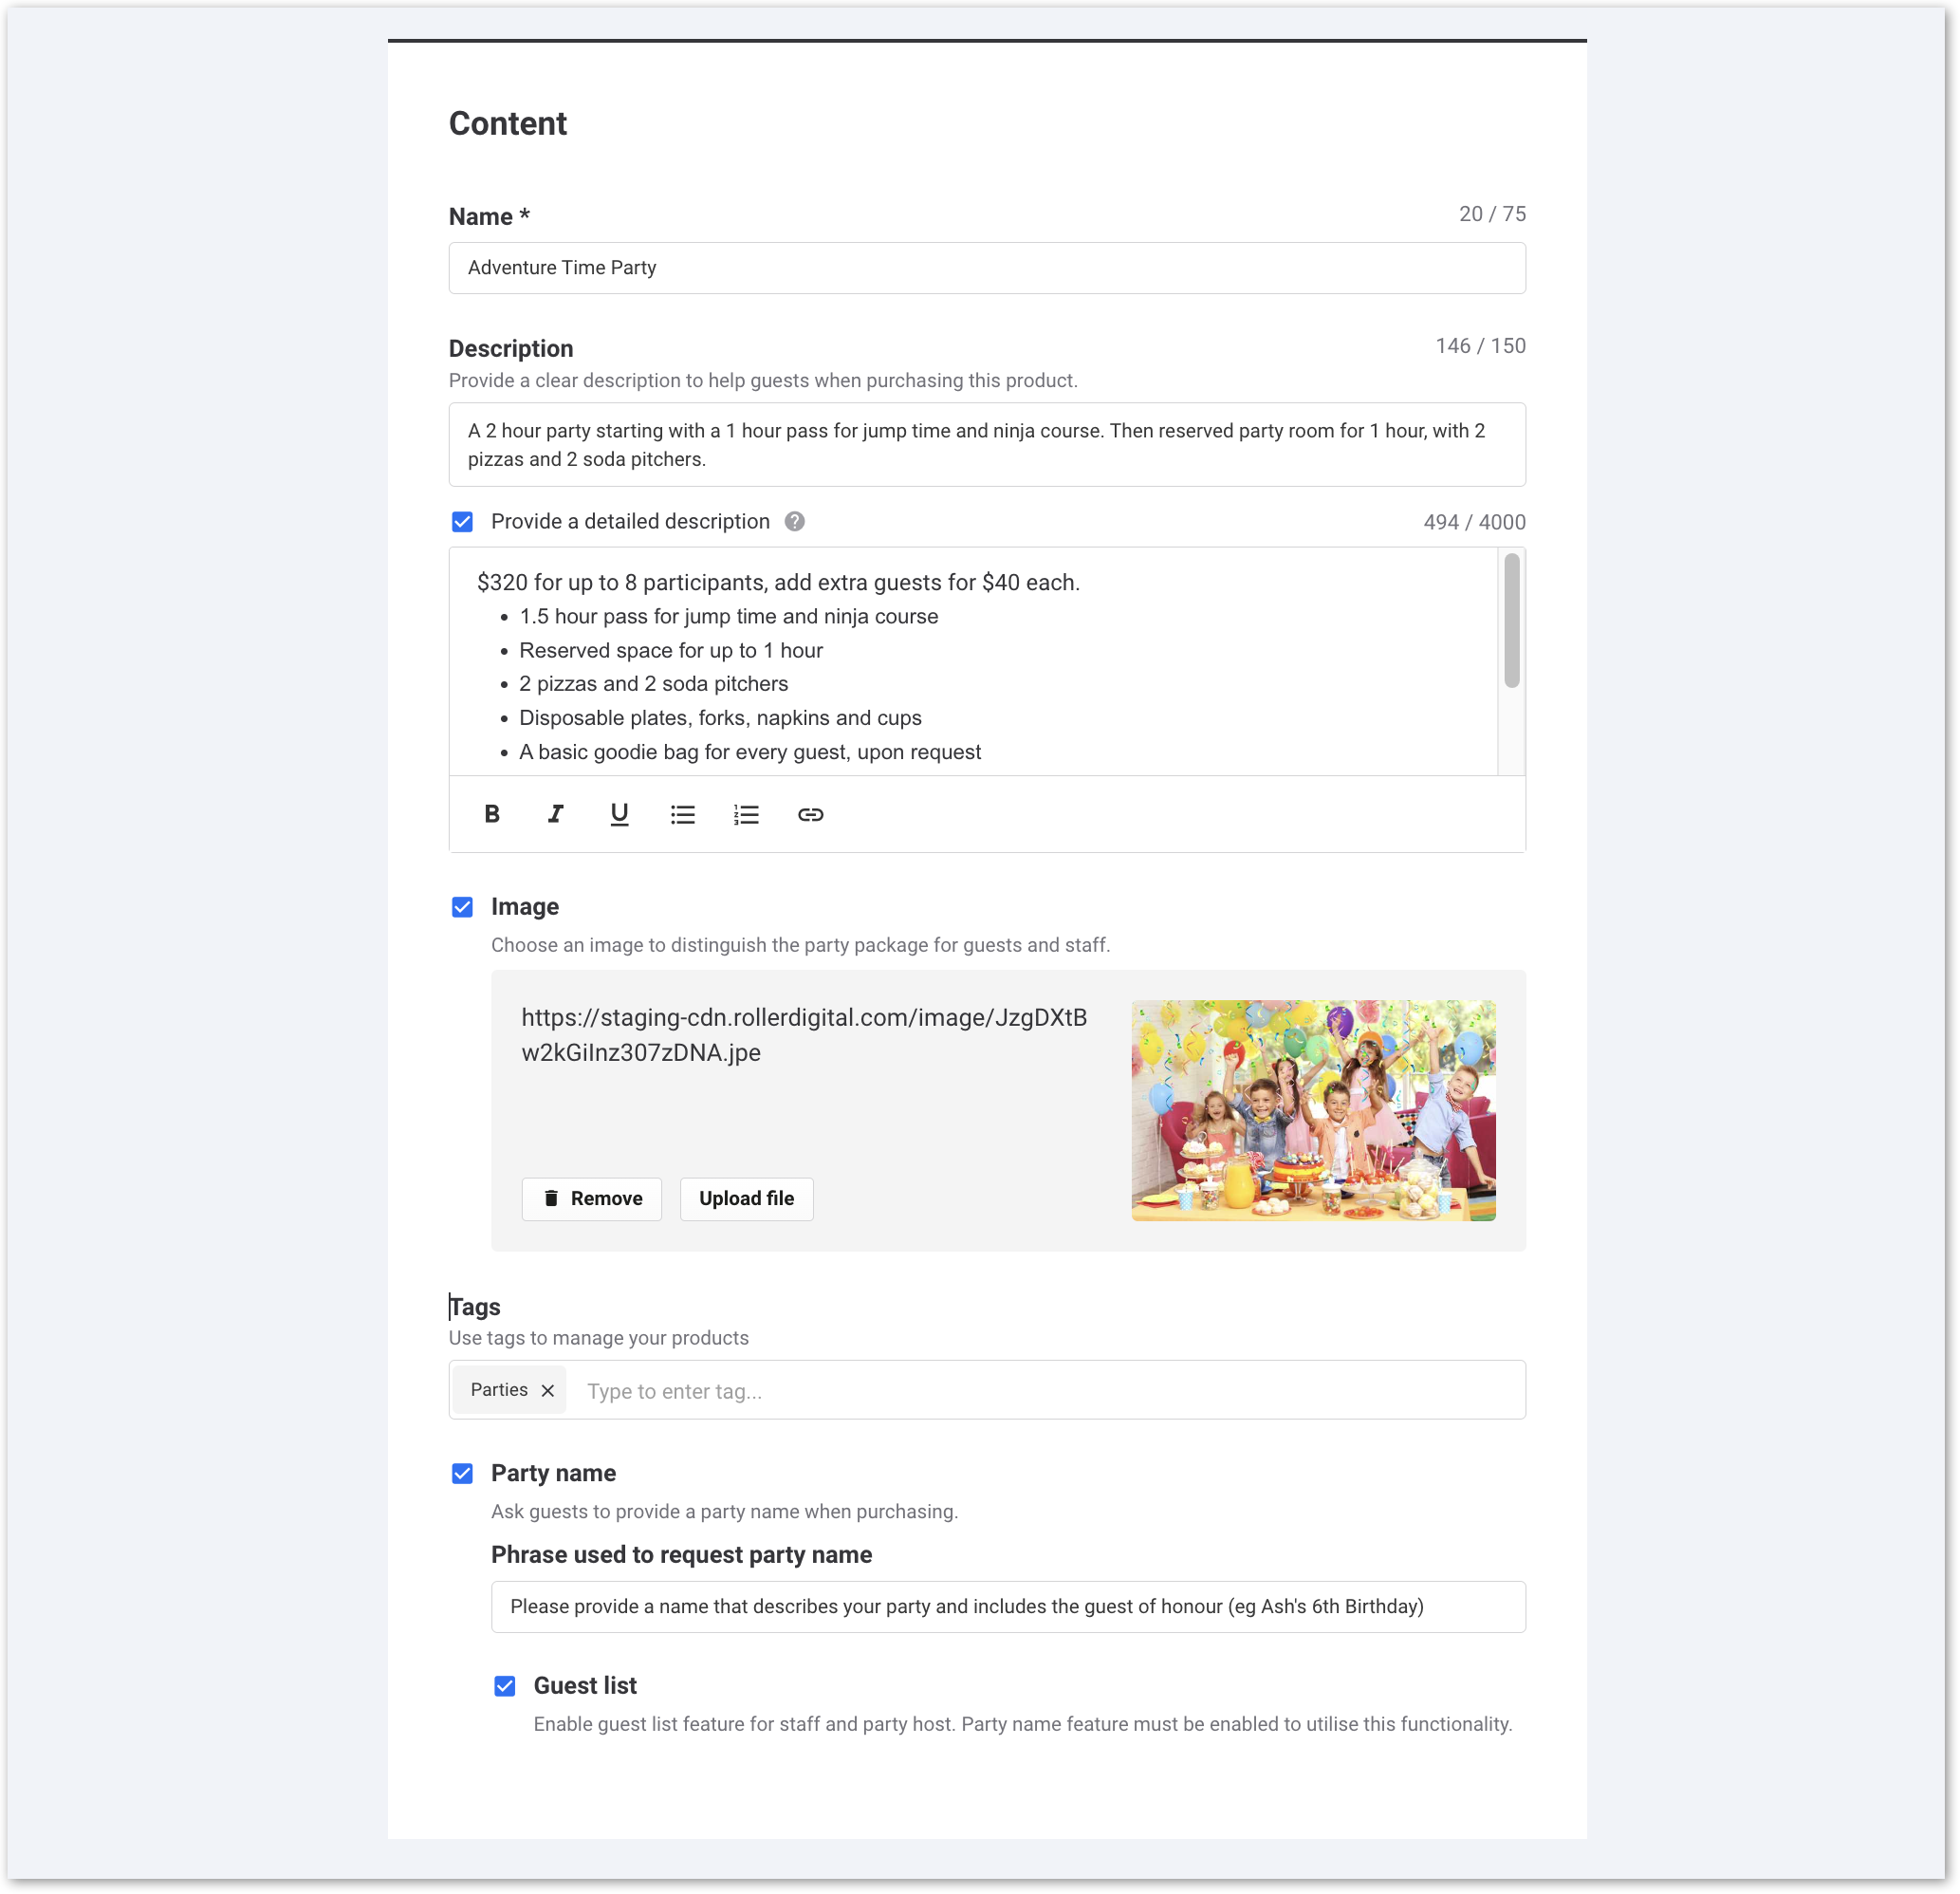Edit the Name field Adventure Time Party

987,268
